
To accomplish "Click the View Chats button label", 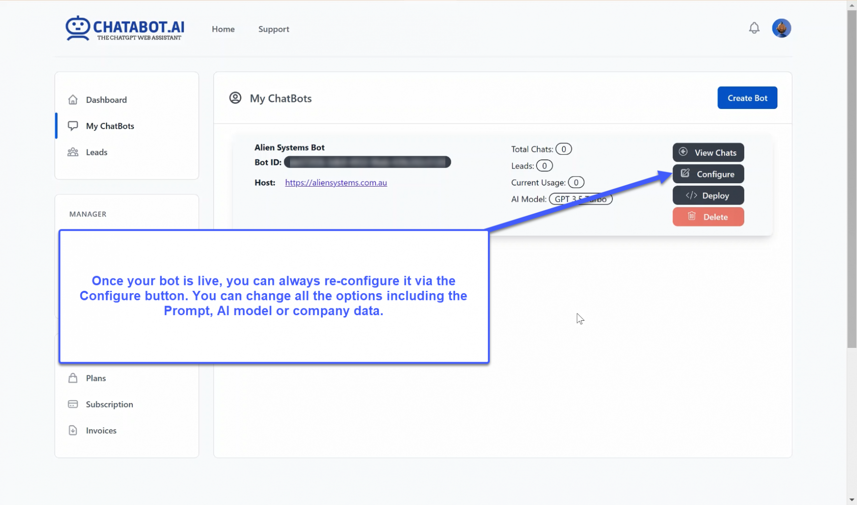I will pos(715,153).
